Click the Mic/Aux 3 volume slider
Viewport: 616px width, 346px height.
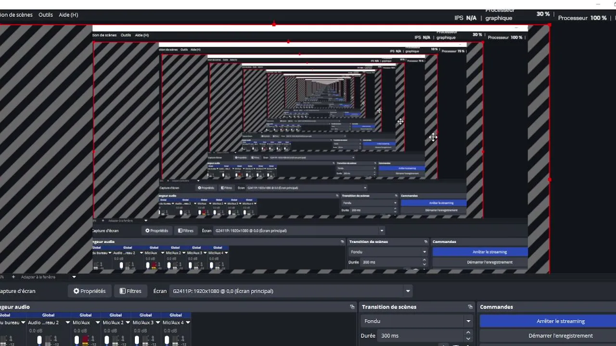137,340
